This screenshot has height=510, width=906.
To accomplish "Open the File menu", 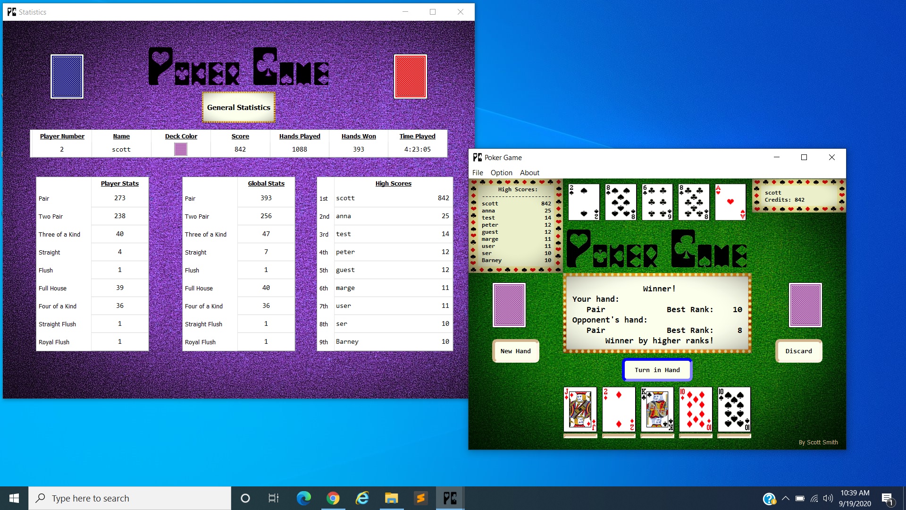I will tap(478, 172).
